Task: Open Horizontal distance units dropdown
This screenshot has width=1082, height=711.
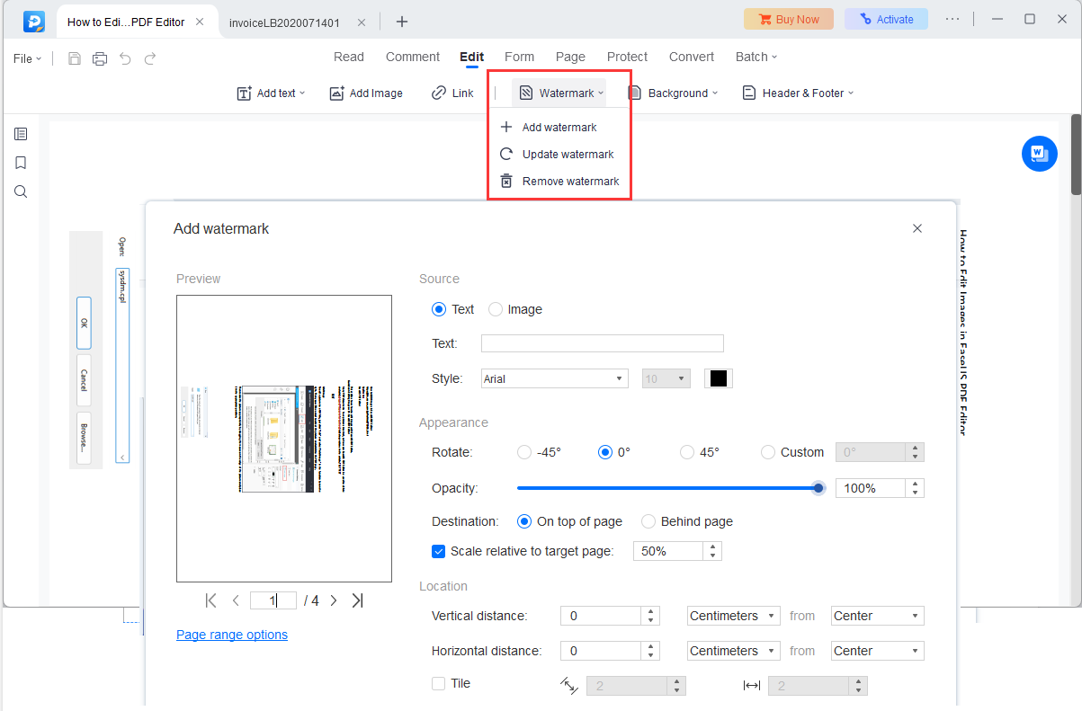Action: point(734,651)
